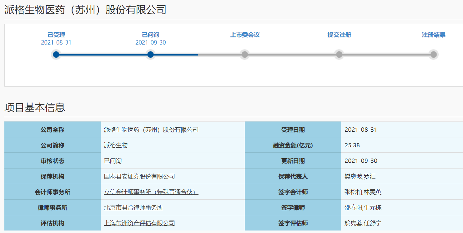Viewport: 463px width, 233px height.
Task: Click the 公司简称 header cell
Action: (x=53, y=145)
